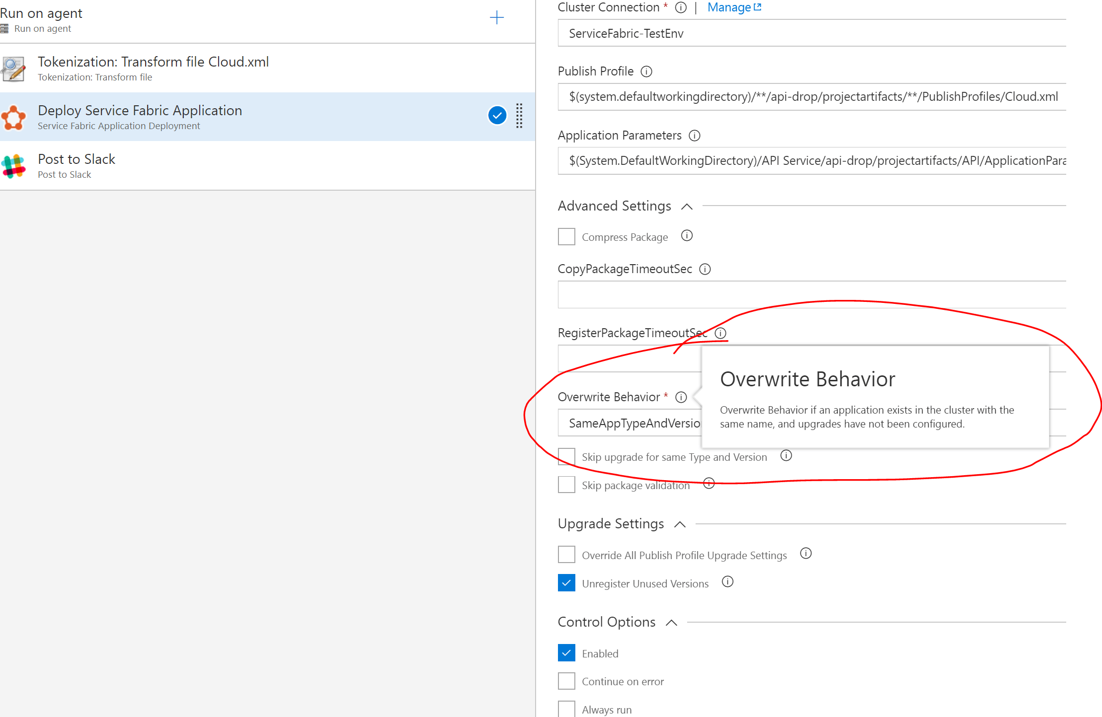Enable the Compress Package checkbox

566,236
